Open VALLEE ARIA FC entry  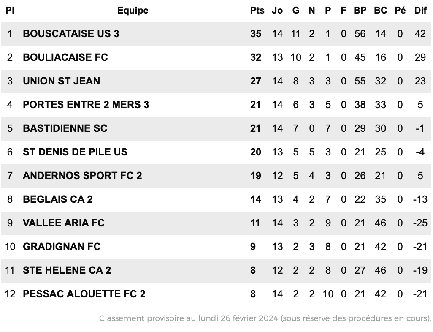pos(63,223)
